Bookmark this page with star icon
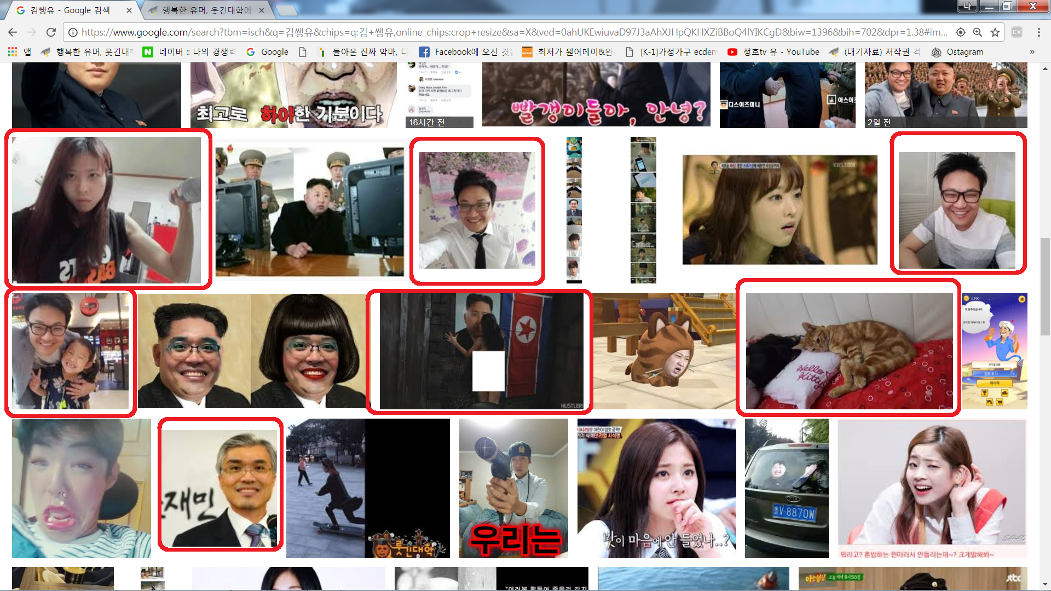Screen dimensions: 1051x591 [x=995, y=32]
